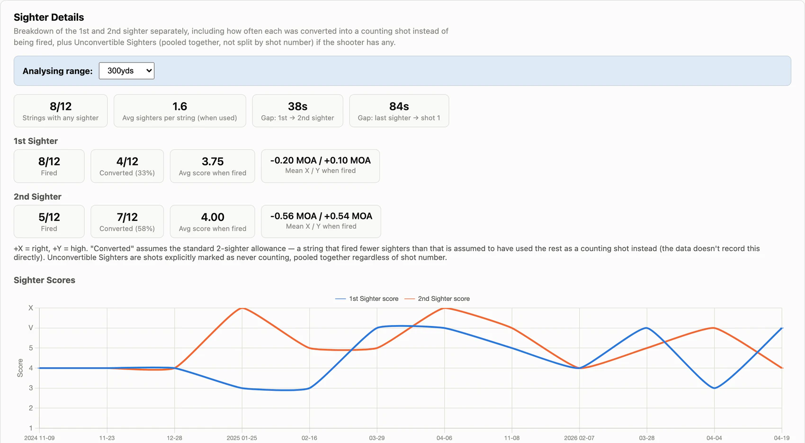Screen dimensions: 805x443
Task: Click the X label on the score axis
Action: coord(31,308)
